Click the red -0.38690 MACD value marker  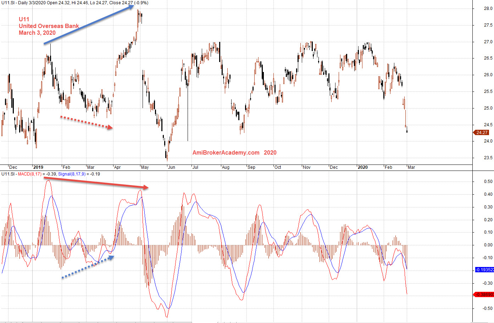[484, 295]
